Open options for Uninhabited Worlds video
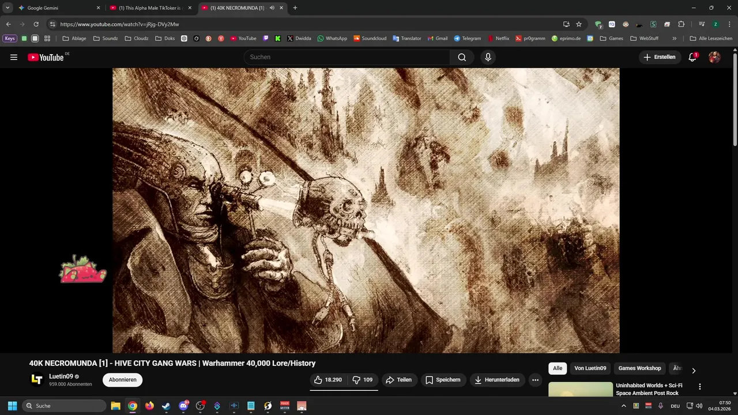This screenshot has height=415, width=738. point(700,387)
